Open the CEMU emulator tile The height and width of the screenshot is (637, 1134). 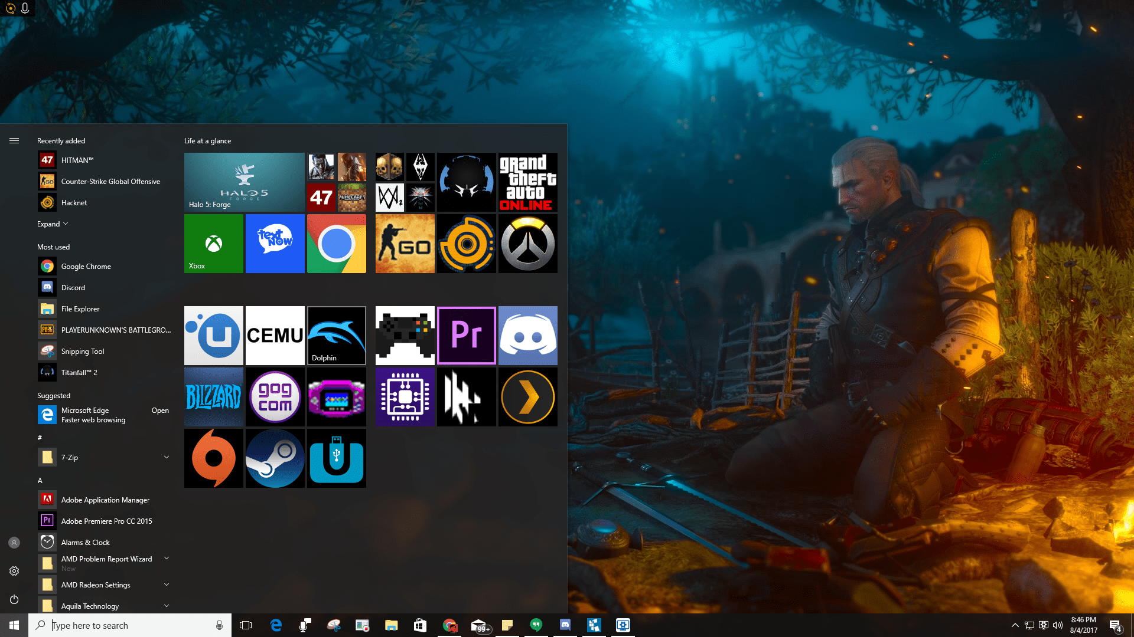click(x=275, y=336)
